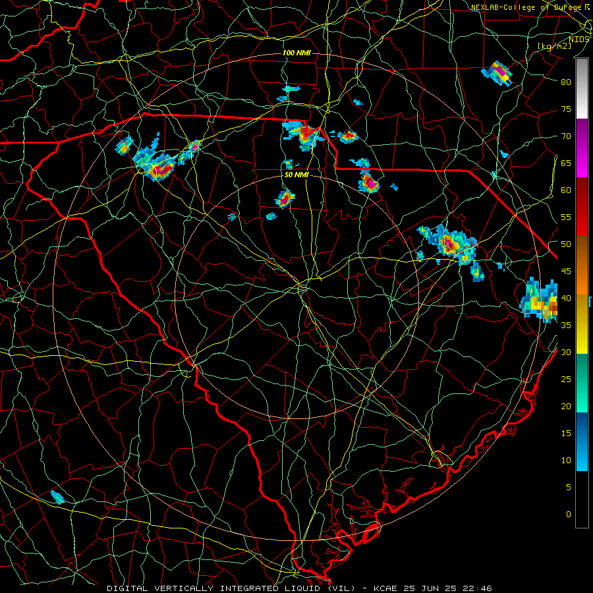The image size is (593, 593).
Task: Select the 45 value on the scale
Action: pyautogui.click(x=566, y=271)
